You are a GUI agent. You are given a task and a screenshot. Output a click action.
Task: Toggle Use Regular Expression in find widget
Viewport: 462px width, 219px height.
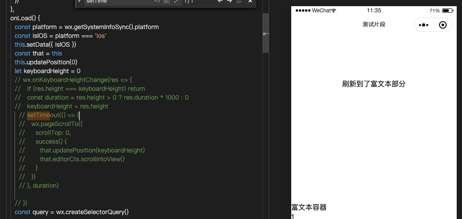pos(176,1)
